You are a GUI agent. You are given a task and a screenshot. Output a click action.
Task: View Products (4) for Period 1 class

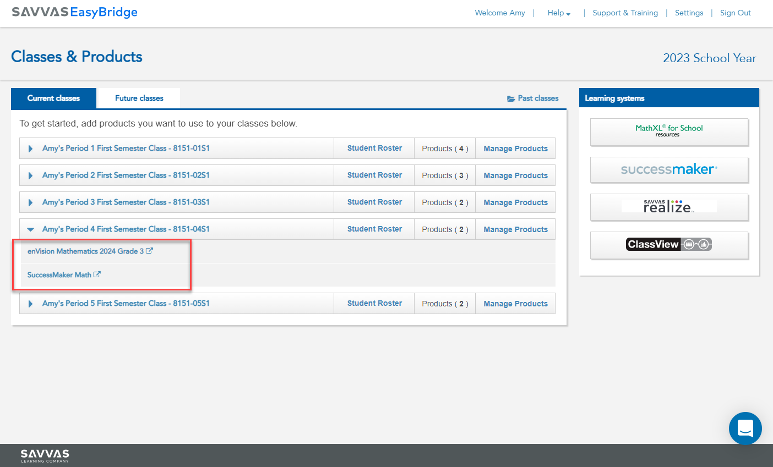pos(444,148)
